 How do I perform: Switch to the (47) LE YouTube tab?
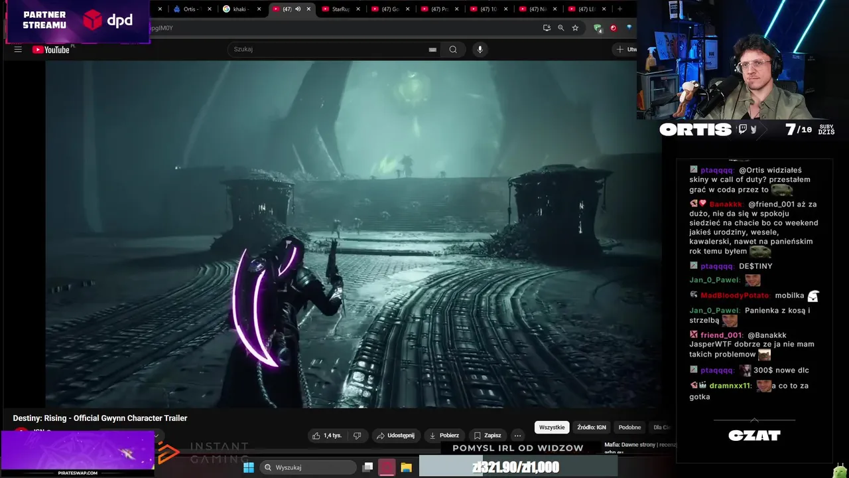coord(586,9)
